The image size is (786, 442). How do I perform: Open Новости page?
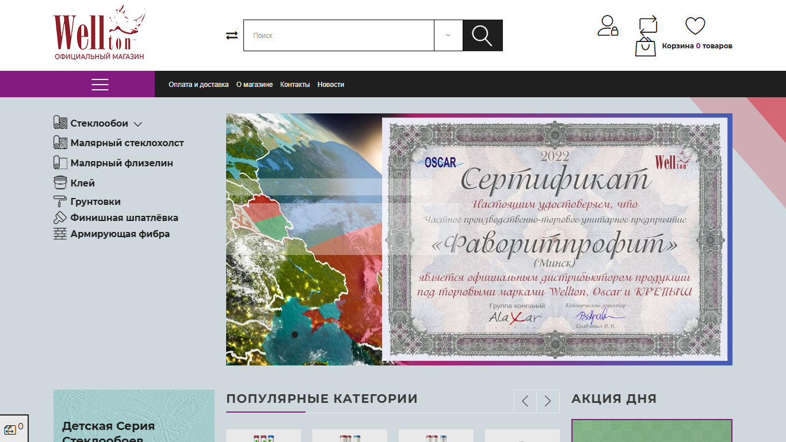pos(331,85)
